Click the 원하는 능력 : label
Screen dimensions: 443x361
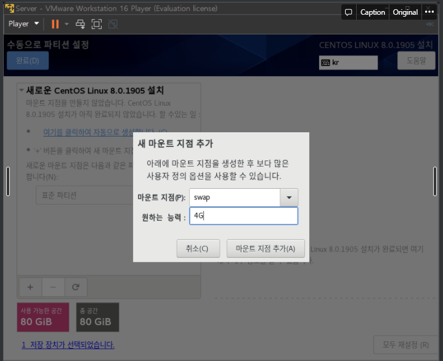[x=163, y=217]
